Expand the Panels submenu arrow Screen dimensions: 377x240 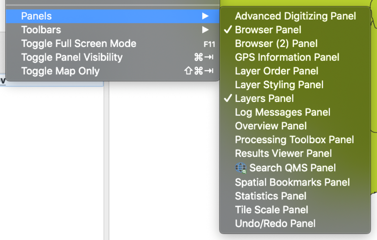205,16
